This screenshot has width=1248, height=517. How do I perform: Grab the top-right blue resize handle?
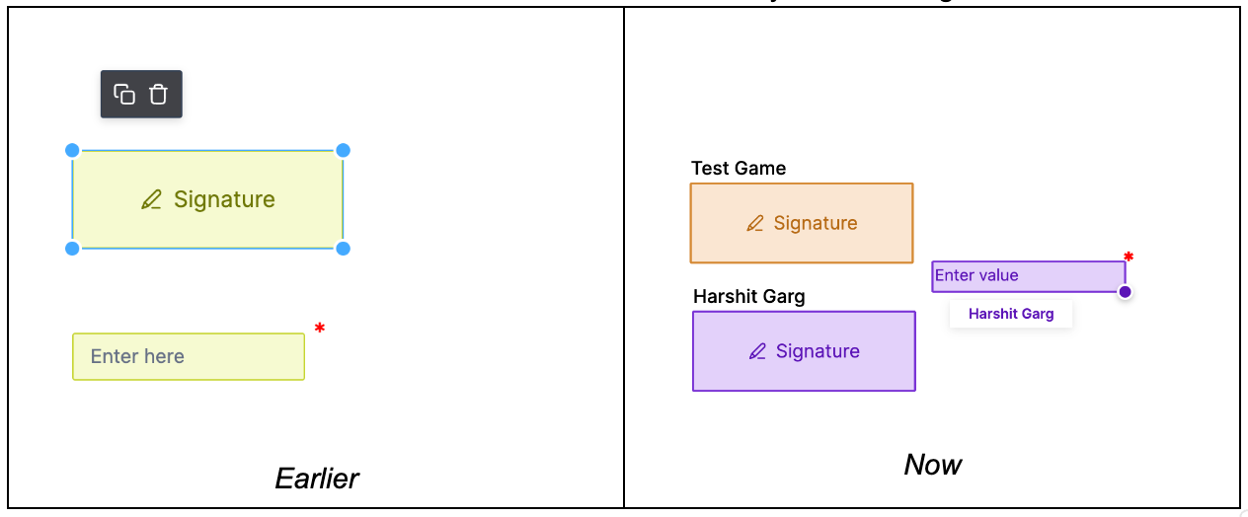click(343, 150)
